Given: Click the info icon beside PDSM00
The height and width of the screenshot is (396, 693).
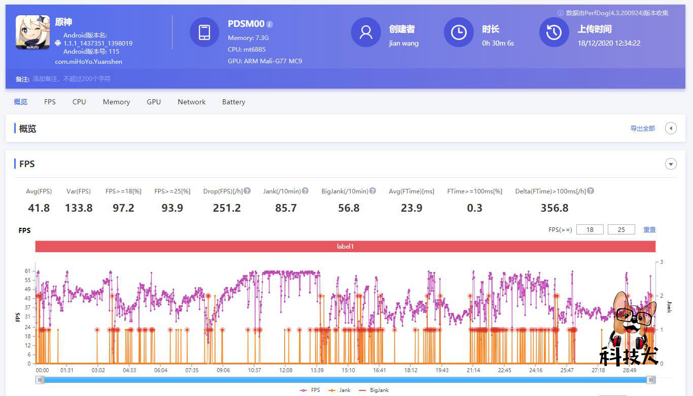Looking at the screenshot, I should click(270, 24).
